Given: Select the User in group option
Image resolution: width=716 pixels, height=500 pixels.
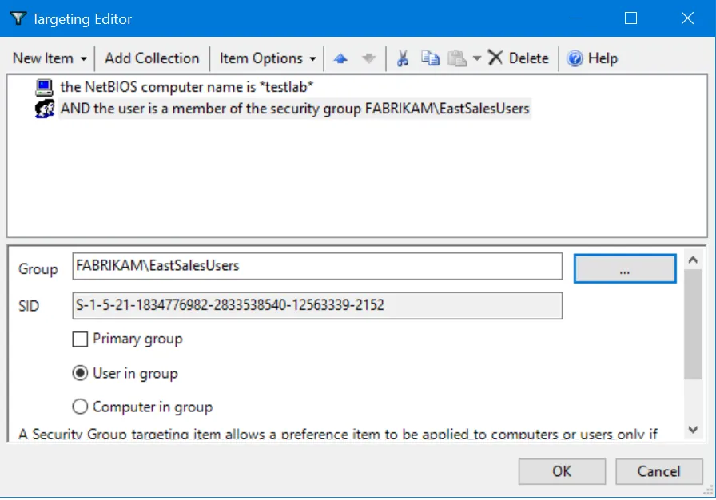Looking at the screenshot, I should click(x=78, y=372).
